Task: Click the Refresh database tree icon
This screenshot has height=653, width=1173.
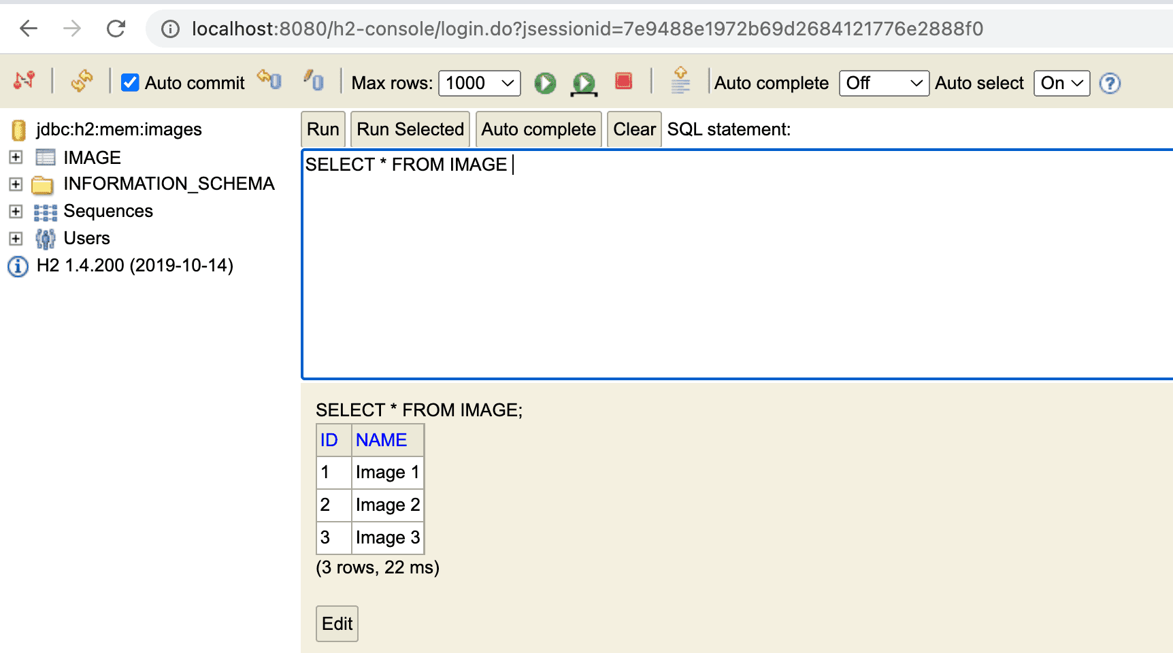Action: coord(82,82)
